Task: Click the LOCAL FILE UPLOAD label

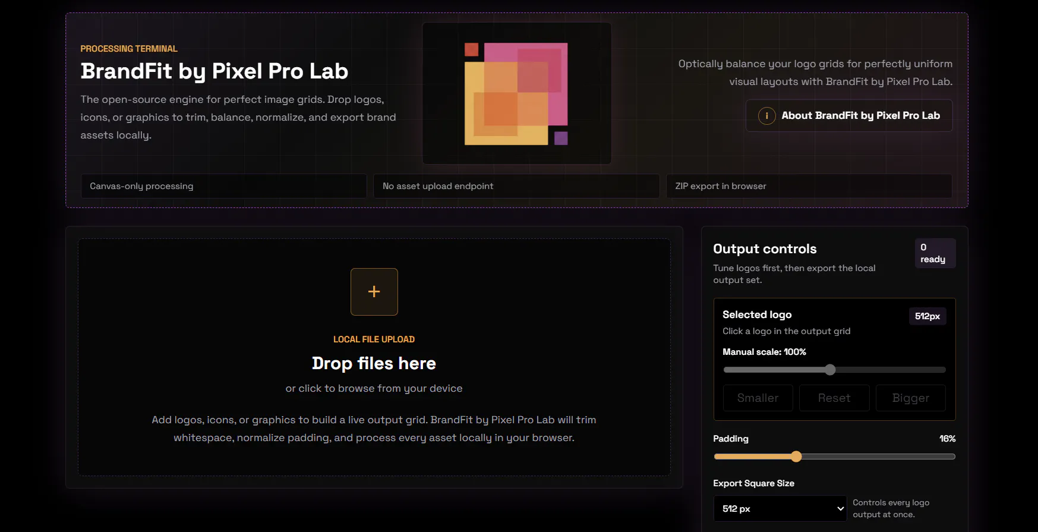Action: tap(374, 339)
